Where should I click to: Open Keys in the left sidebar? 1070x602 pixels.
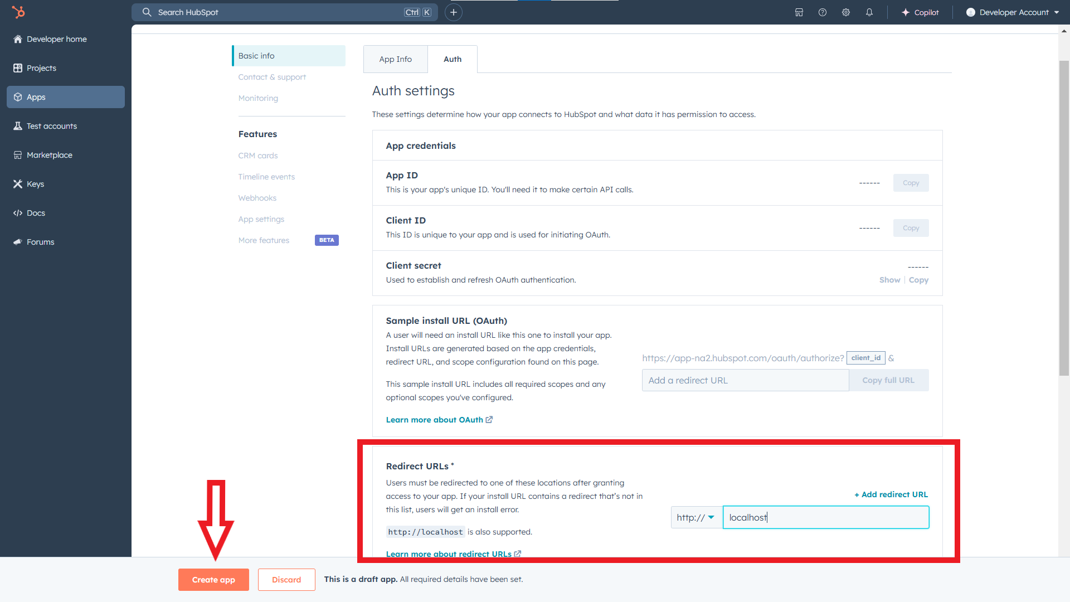35,184
